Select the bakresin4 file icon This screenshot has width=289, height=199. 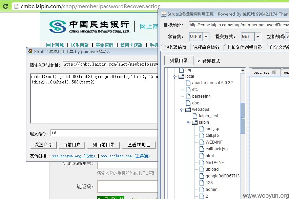[x=188, y=96]
